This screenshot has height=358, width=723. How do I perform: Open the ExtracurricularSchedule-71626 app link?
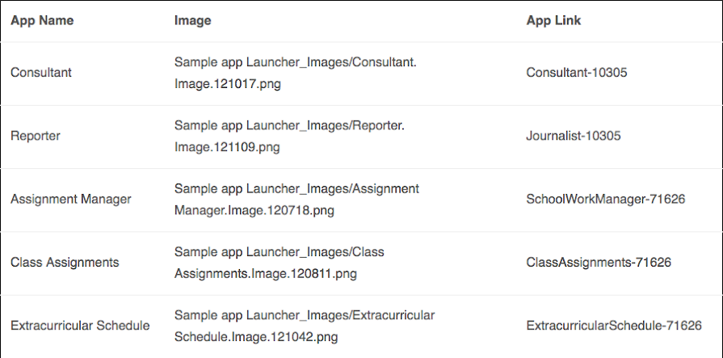[x=613, y=326]
